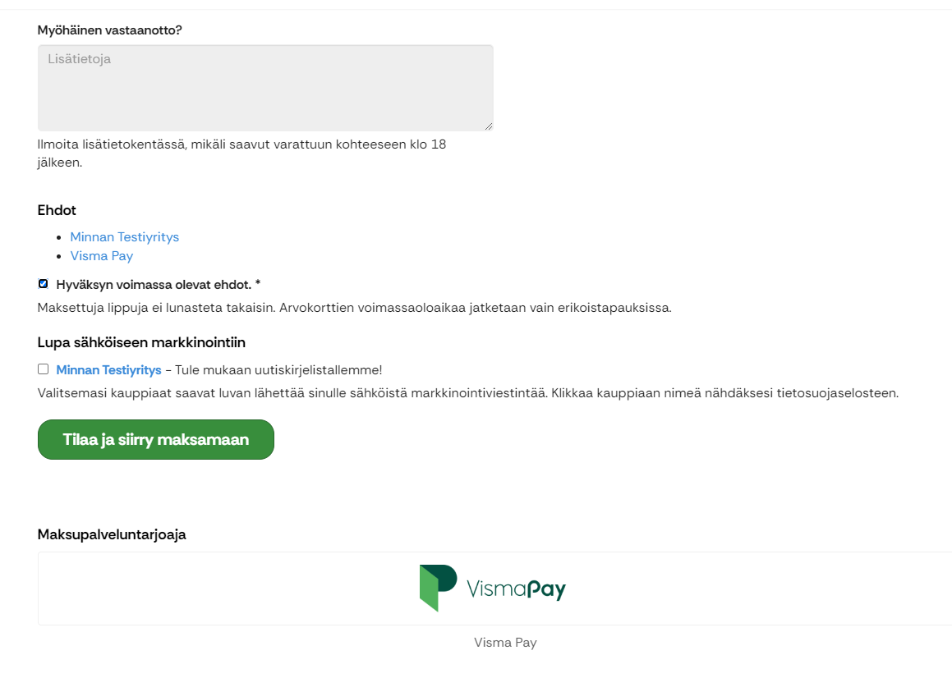The image size is (952, 678).
Task: Click the 'Hyväksyn voimassa olevat ehdot' label text
Action: (x=158, y=285)
